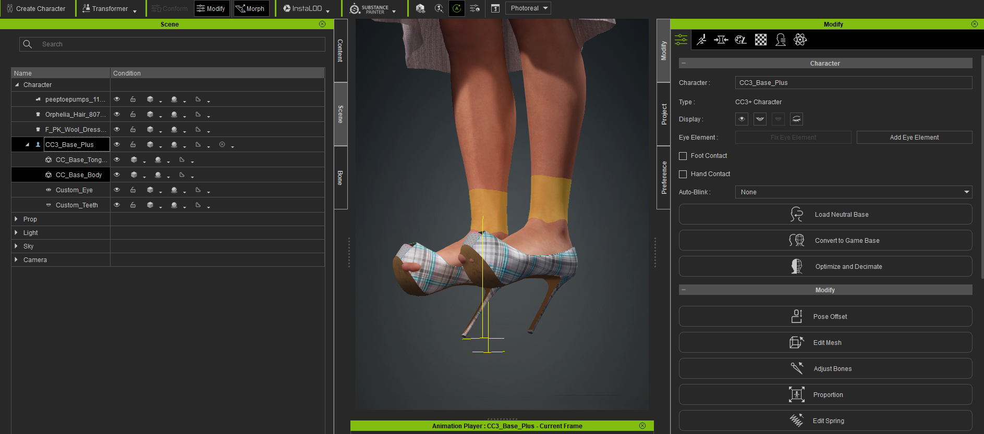Click the Create Character toolbar item
Viewport: 984px width, 434px height.
coord(36,8)
